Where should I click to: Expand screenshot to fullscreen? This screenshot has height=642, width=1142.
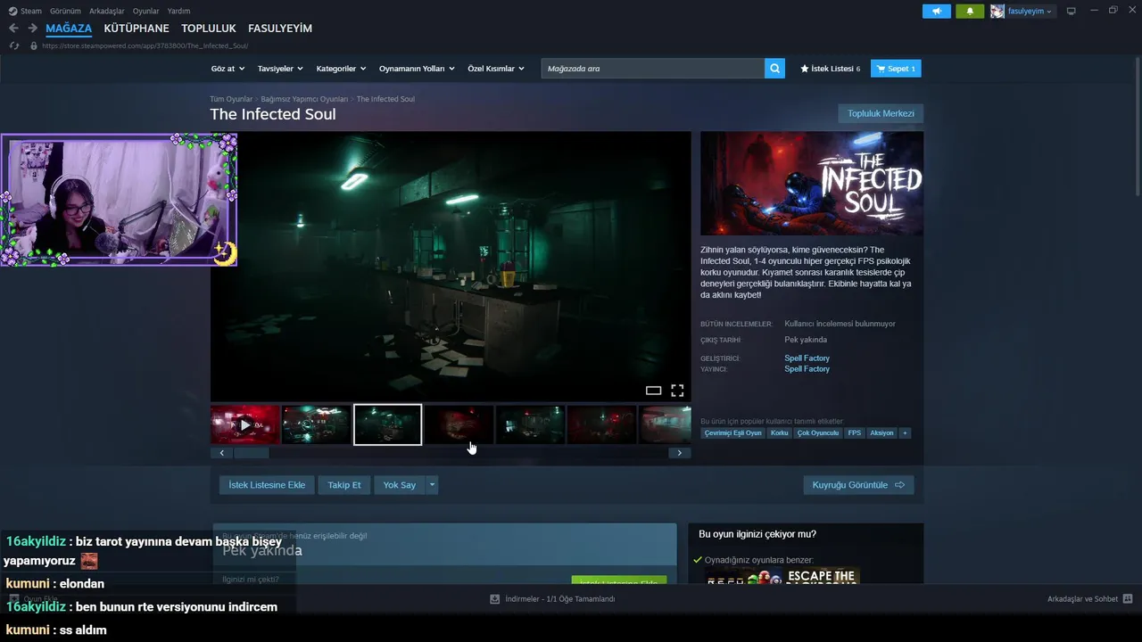[677, 391]
